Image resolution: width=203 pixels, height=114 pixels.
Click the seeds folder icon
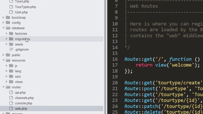tap(11, 44)
